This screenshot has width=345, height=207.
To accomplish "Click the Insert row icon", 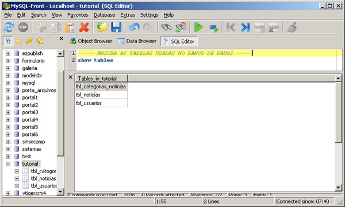I will click(x=260, y=28).
